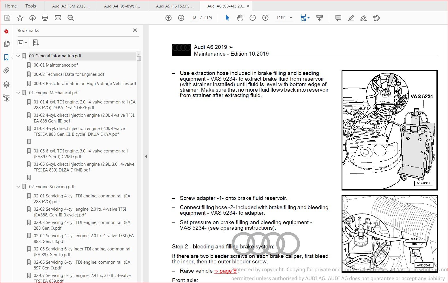Collapse 01-Engine Mechanical.pdf bookmark
The image size is (448, 283).
(18, 93)
